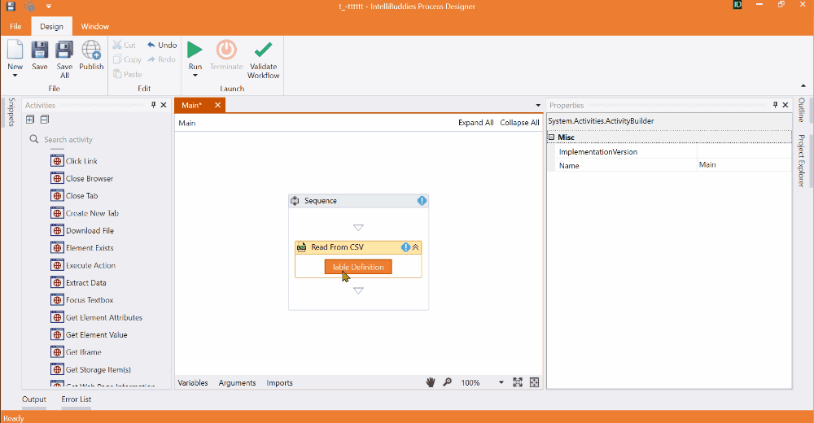814x423 pixels.
Task: Click Expand All in designer
Action: point(475,123)
